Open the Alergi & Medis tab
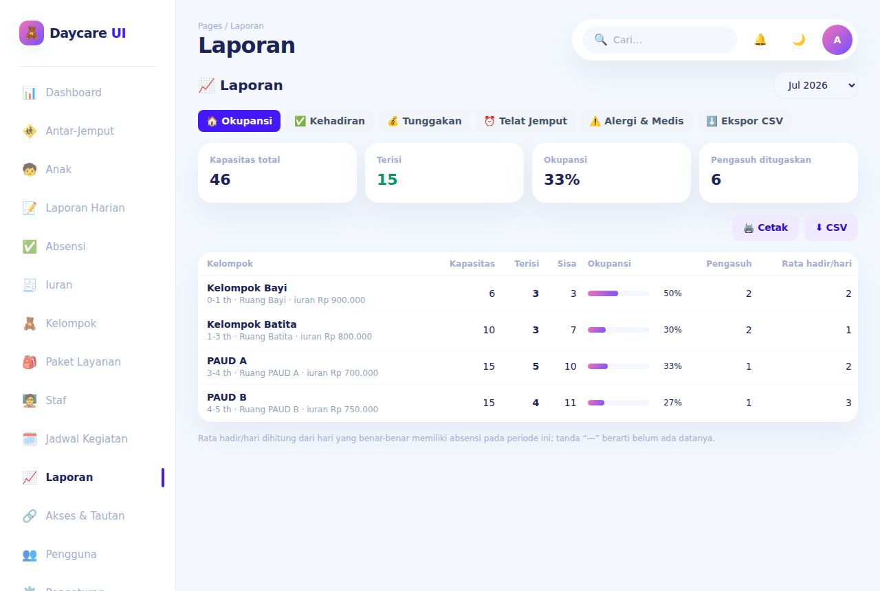The image size is (880, 591). point(637,121)
